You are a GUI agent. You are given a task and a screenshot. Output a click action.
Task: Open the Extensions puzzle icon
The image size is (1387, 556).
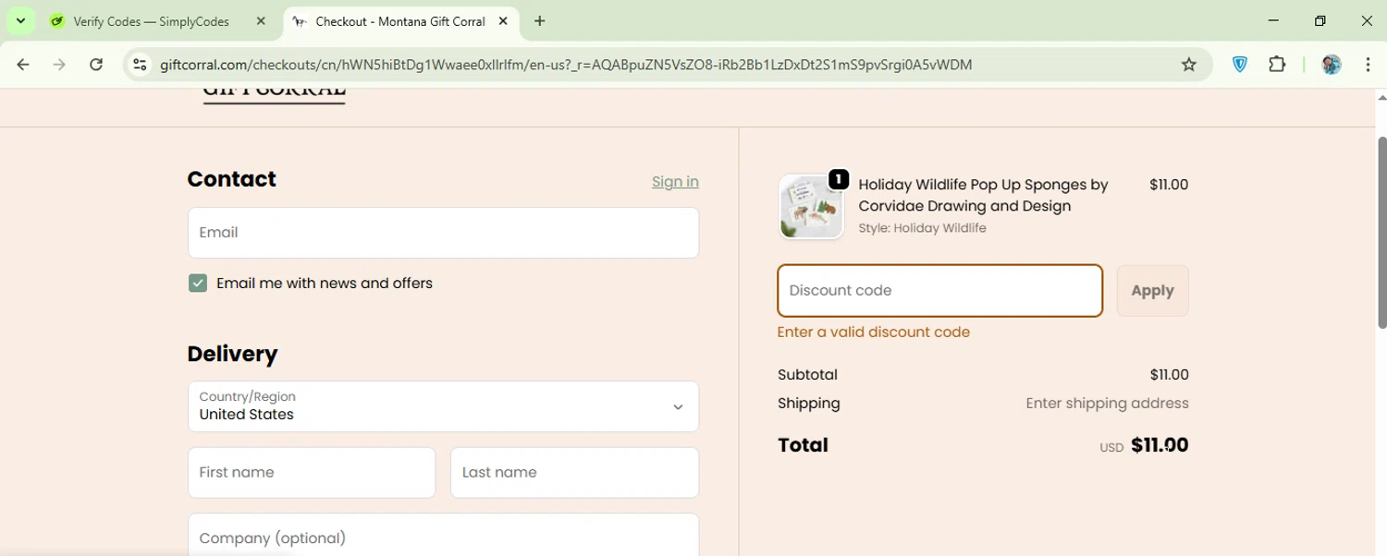pyautogui.click(x=1277, y=65)
